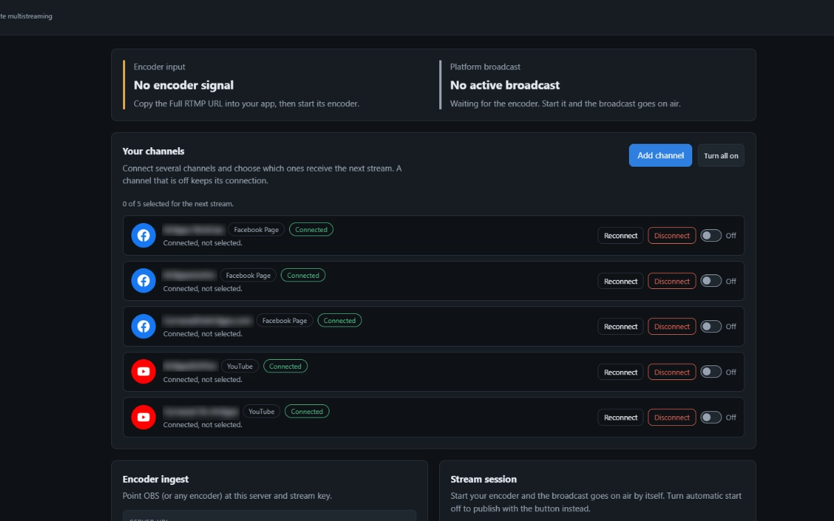Click the YouTube badge in the last channel row

click(261, 411)
